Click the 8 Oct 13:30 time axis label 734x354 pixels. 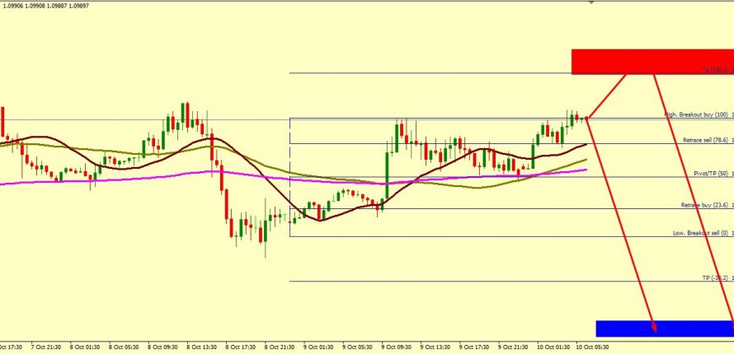pyautogui.click(x=201, y=347)
